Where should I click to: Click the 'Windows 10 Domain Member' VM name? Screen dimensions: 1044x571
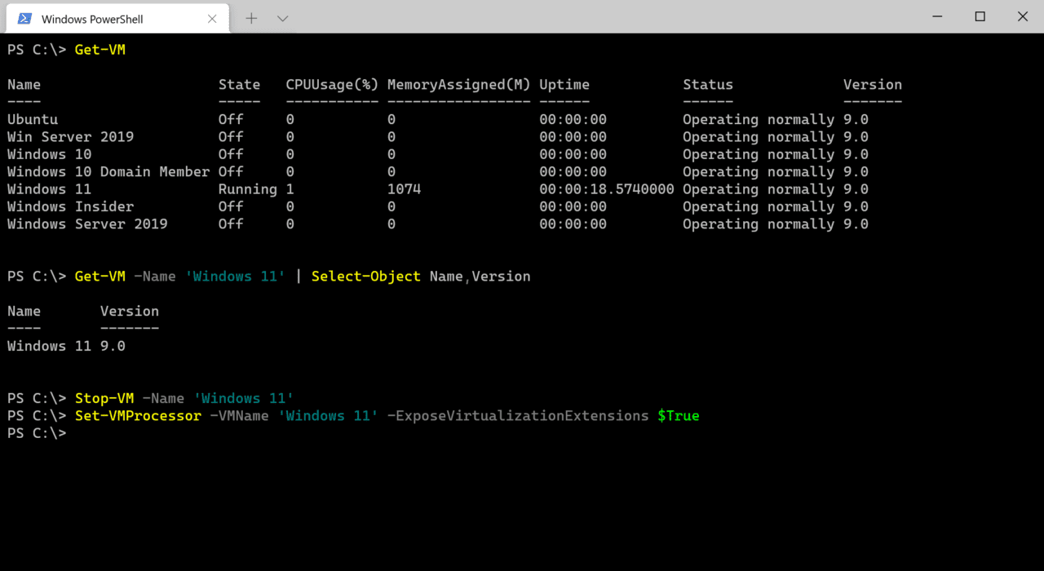pos(108,172)
